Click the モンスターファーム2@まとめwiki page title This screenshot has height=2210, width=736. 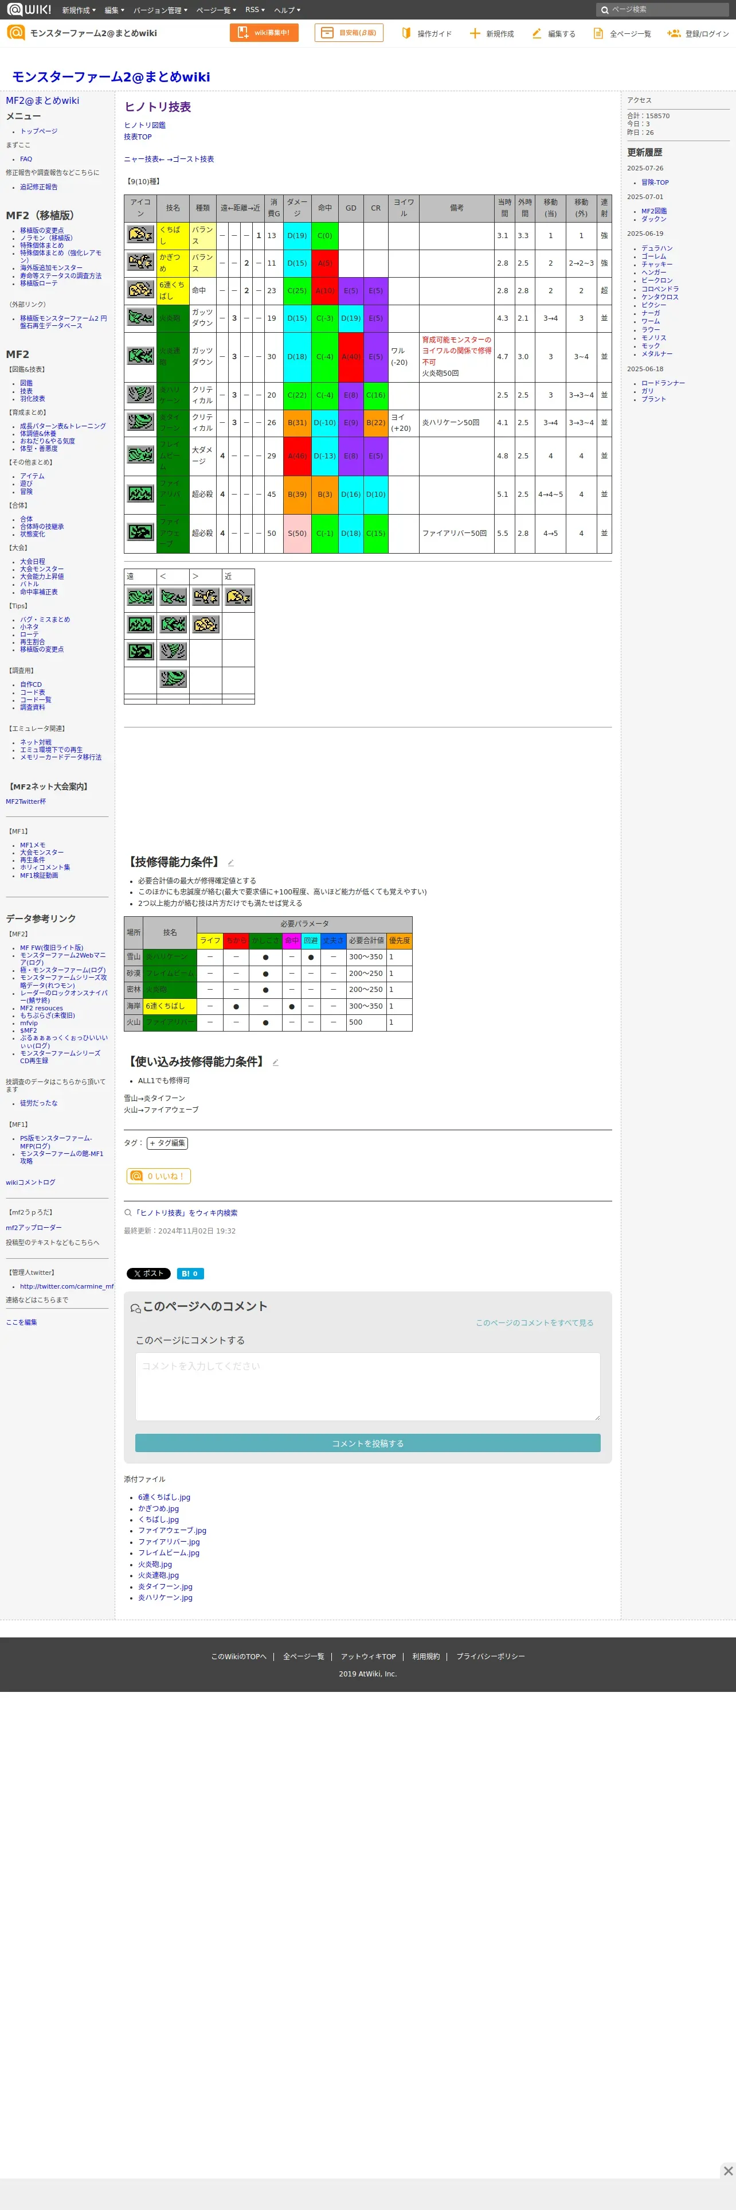[x=111, y=76]
